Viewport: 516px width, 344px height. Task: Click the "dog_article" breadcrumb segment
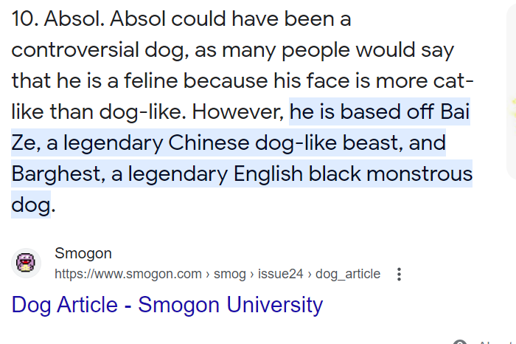[348, 275]
